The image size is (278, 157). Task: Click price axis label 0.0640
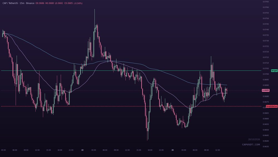click(x=266, y=141)
